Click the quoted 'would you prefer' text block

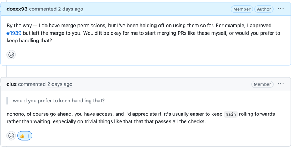(x=59, y=101)
